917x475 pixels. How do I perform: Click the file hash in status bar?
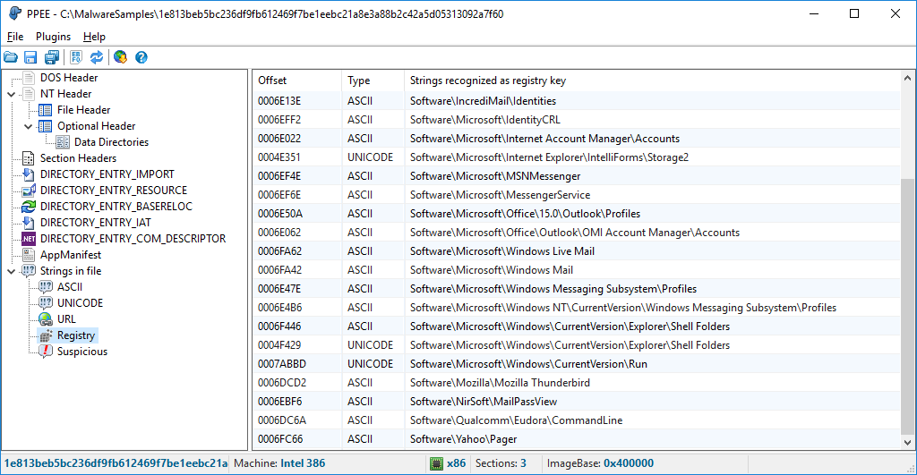tap(116, 463)
